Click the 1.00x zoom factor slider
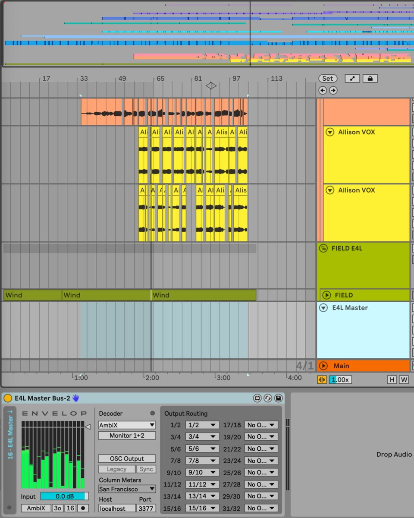Image resolution: width=414 pixels, height=518 pixels. [341, 379]
